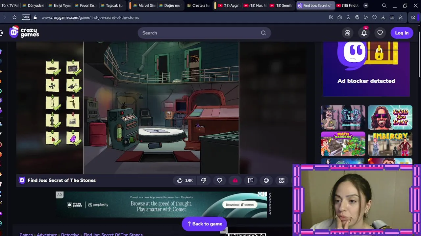Open Games breadcrumb link
Viewport: 421px width, 236px height.
[x=26, y=235]
